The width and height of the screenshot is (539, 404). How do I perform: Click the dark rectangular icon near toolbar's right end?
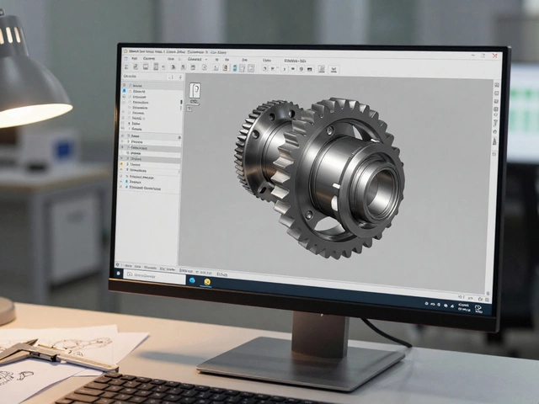click(x=310, y=69)
